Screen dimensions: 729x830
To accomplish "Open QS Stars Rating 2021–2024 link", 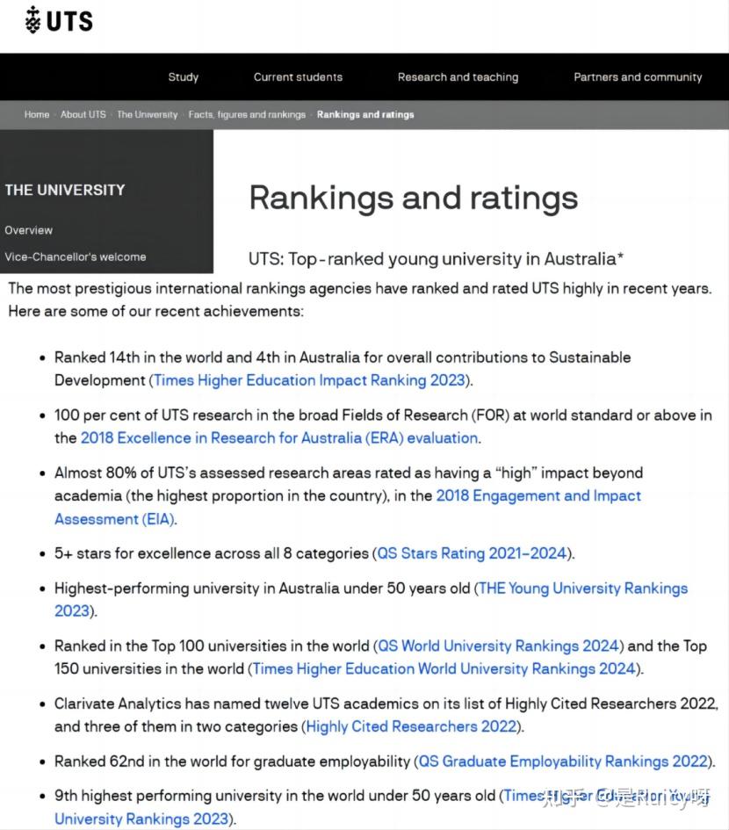I will click(472, 553).
